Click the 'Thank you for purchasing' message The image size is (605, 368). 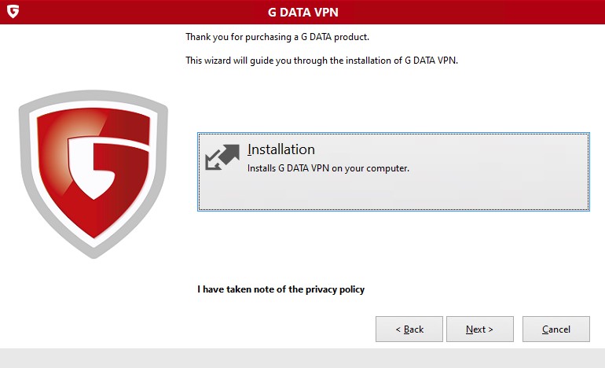pyautogui.click(x=276, y=37)
